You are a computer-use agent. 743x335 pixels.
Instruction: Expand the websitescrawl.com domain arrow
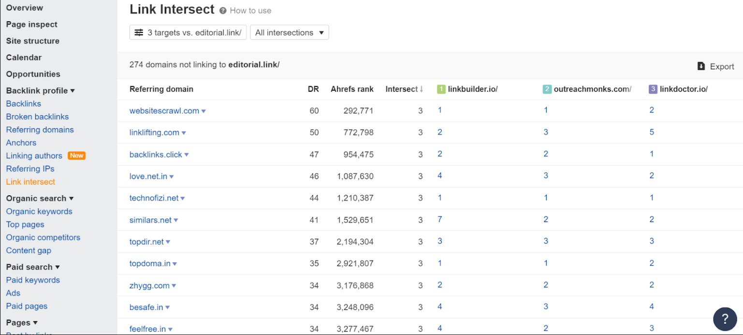pyautogui.click(x=204, y=111)
